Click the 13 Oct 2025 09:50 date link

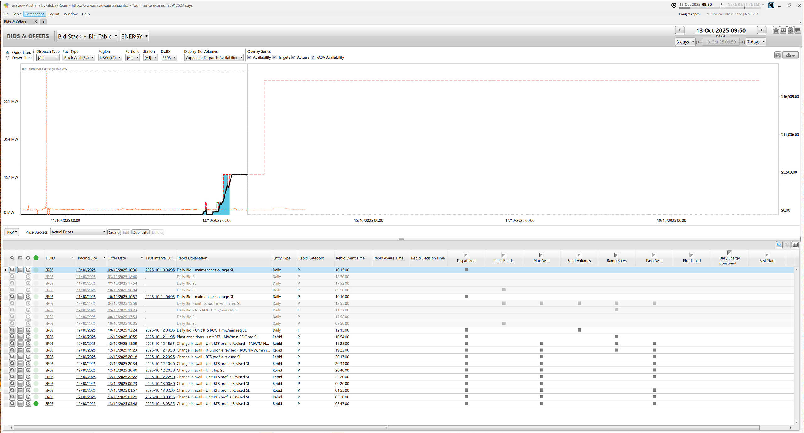pyautogui.click(x=720, y=30)
